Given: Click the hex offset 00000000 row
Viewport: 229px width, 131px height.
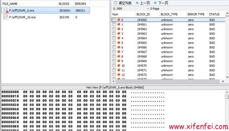Looking at the screenshot, I should coord(83,92).
